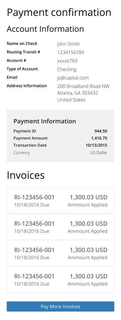Click the Payment Information heading
This screenshot has height=320, width=121.
click(45, 121)
